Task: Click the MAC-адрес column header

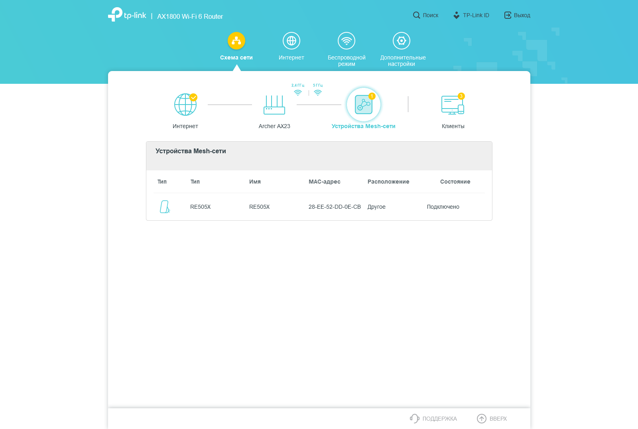Action: [325, 182]
